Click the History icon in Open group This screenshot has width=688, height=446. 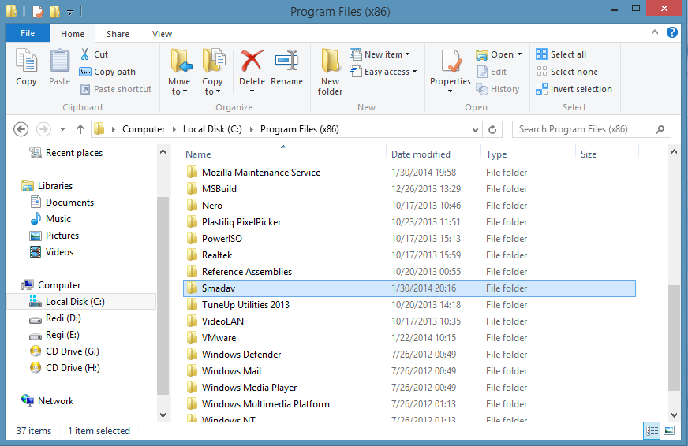click(x=483, y=89)
